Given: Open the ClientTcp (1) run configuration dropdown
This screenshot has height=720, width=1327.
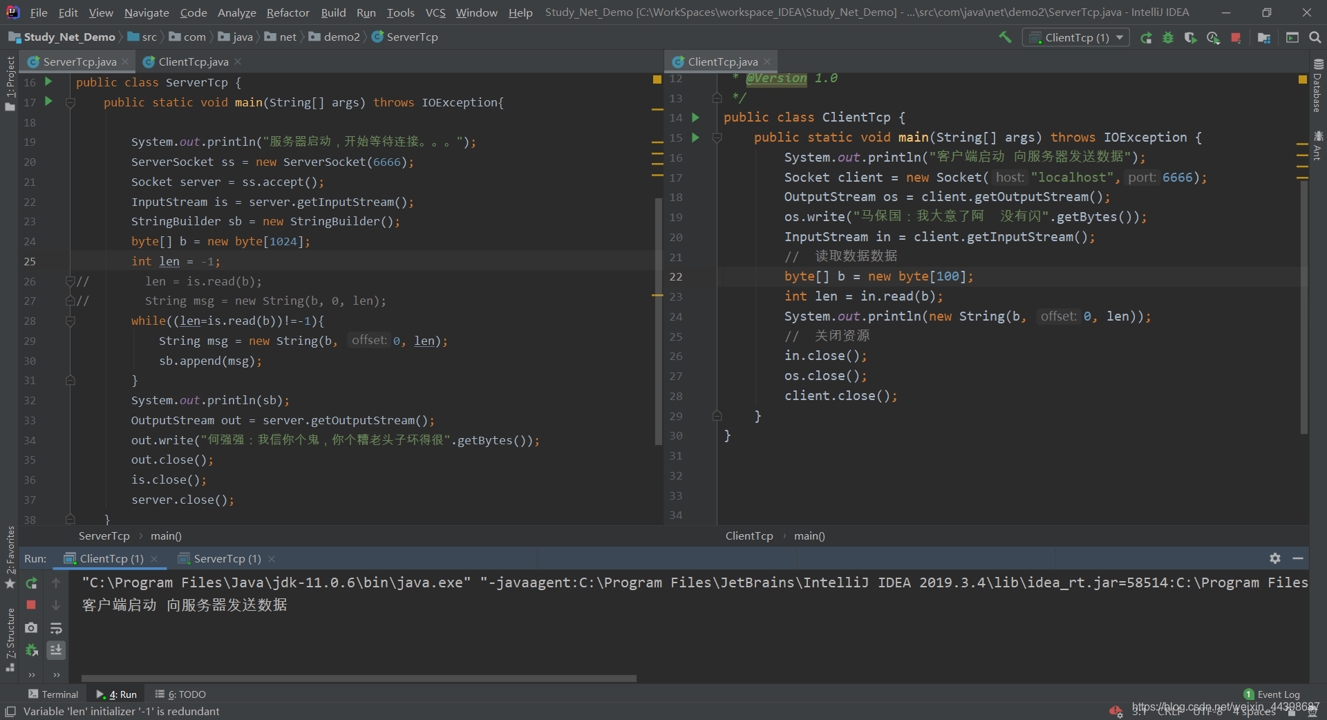Looking at the screenshot, I should click(x=1076, y=37).
